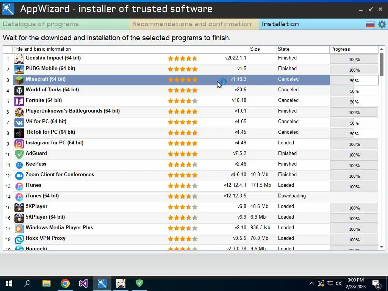Open taskbar search magnifier
This screenshot has height=291, width=388.
click(27, 283)
